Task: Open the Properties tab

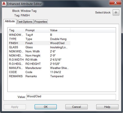Action: point(41,22)
